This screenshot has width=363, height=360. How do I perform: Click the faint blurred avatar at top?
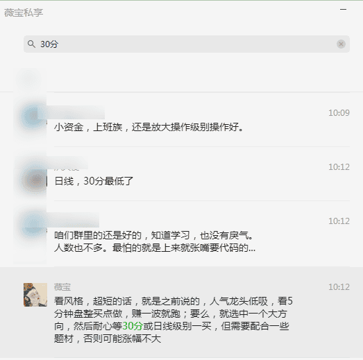click(28, 78)
